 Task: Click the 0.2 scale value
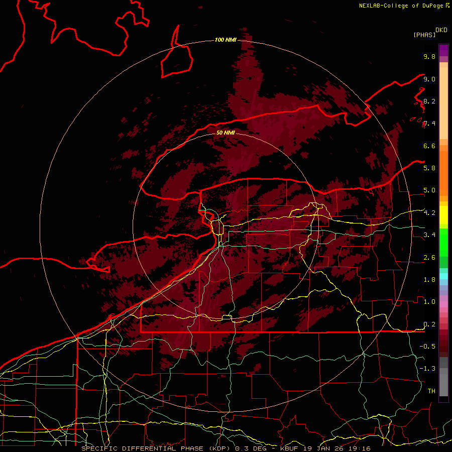point(429,324)
